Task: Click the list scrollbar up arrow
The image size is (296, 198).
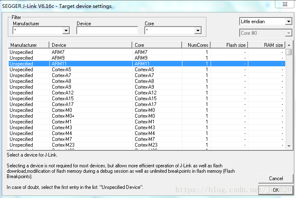Action: pyautogui.click(x=289, y=45)
